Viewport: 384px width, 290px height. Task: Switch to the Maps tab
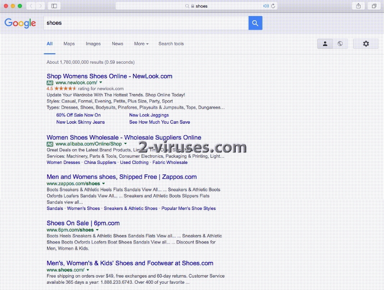pyautogui.click(x=69, y=44)
